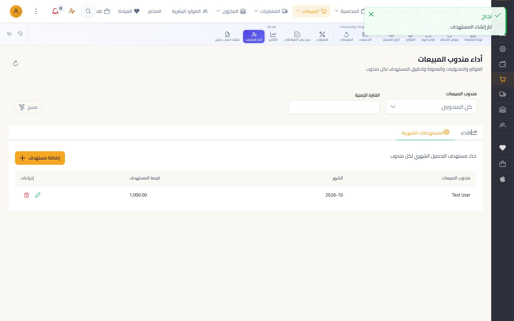Viewport: 514px width, 321px height.
Task: Open sales cart icon in dark sidebar
Action: pos(503,80)
